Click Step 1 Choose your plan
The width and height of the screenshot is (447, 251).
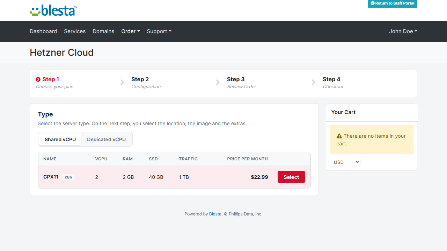point(54,83)
